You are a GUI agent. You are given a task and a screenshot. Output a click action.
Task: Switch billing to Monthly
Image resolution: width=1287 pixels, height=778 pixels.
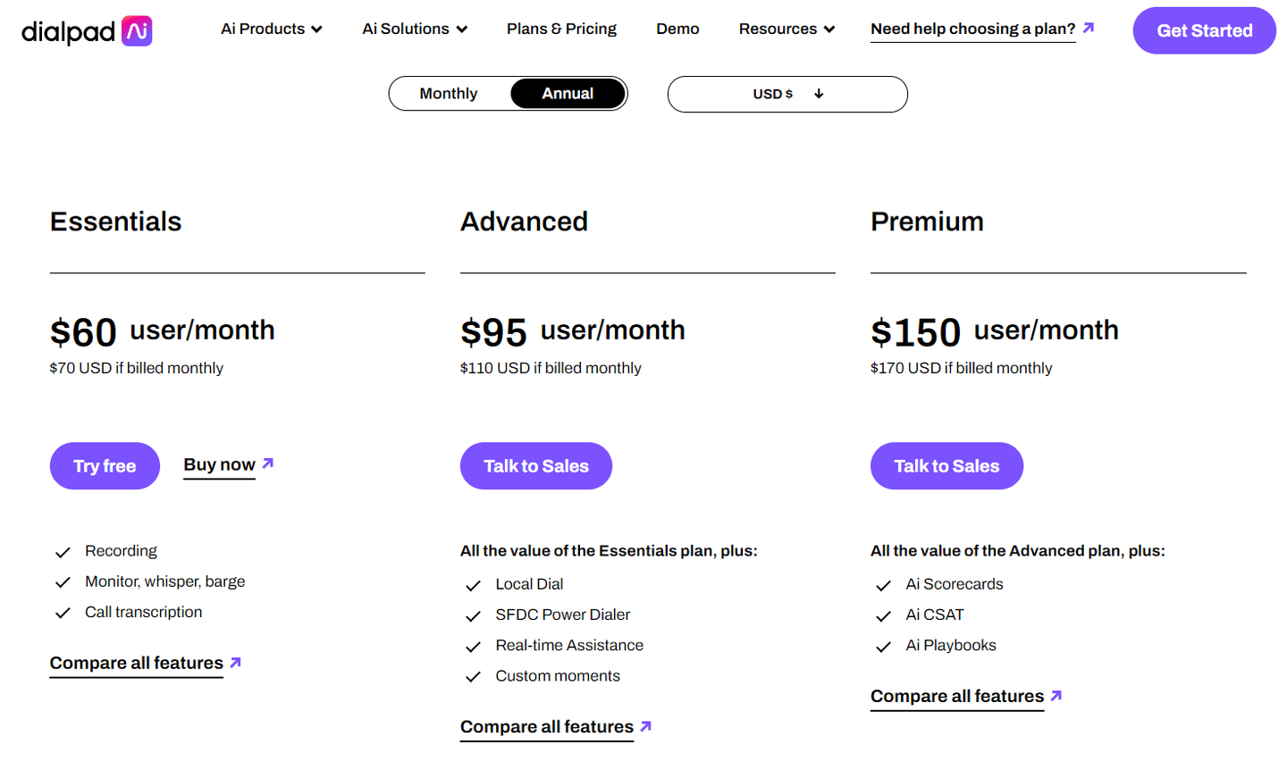coord(449,94)
